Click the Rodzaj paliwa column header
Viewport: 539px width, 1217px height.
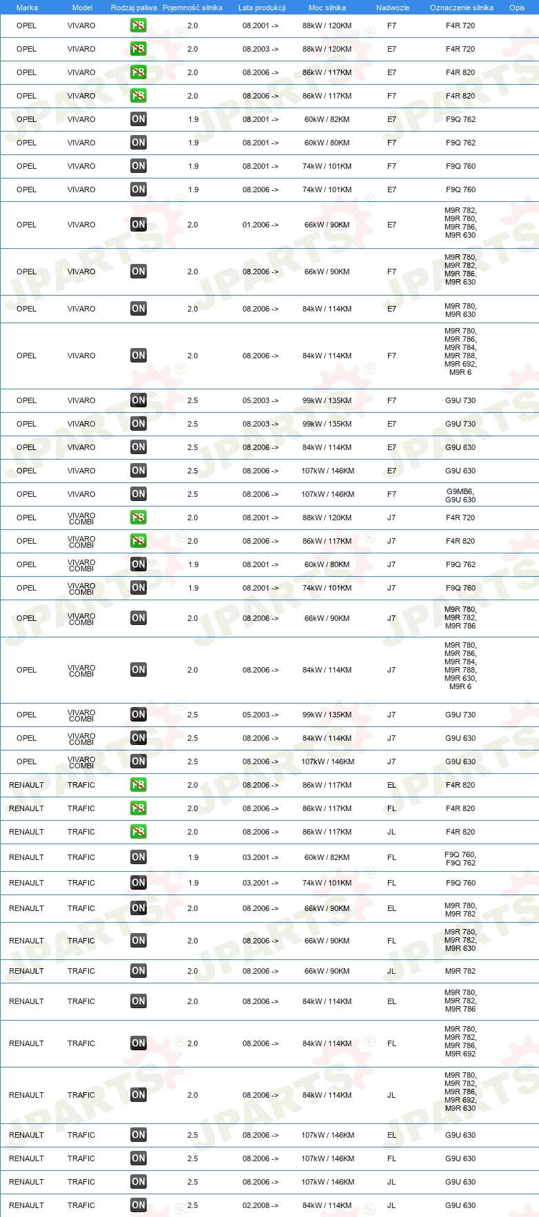click(134, 8)
